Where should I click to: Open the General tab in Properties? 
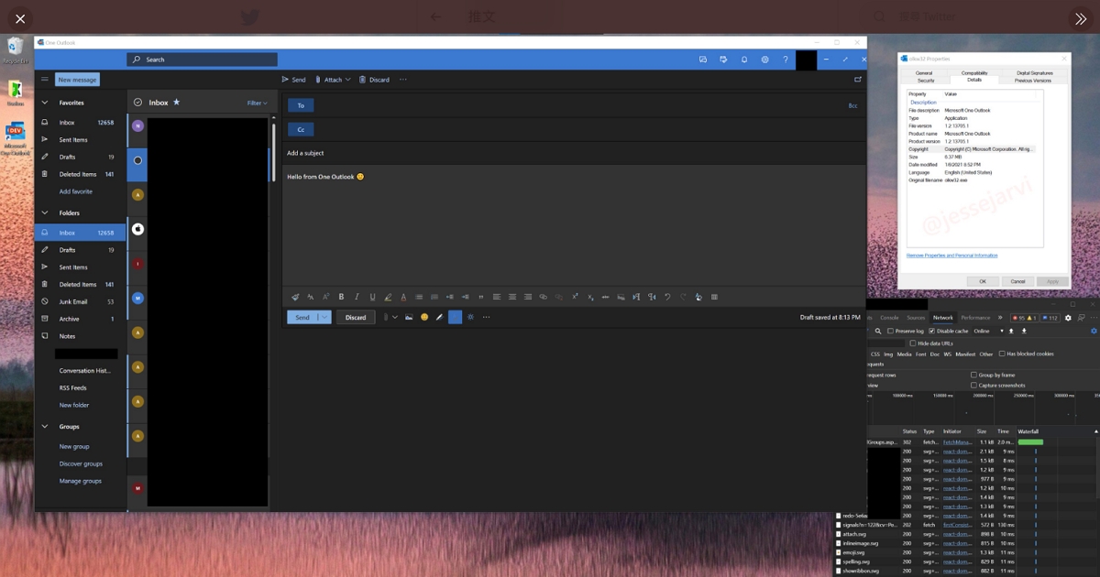click(924, 73)
